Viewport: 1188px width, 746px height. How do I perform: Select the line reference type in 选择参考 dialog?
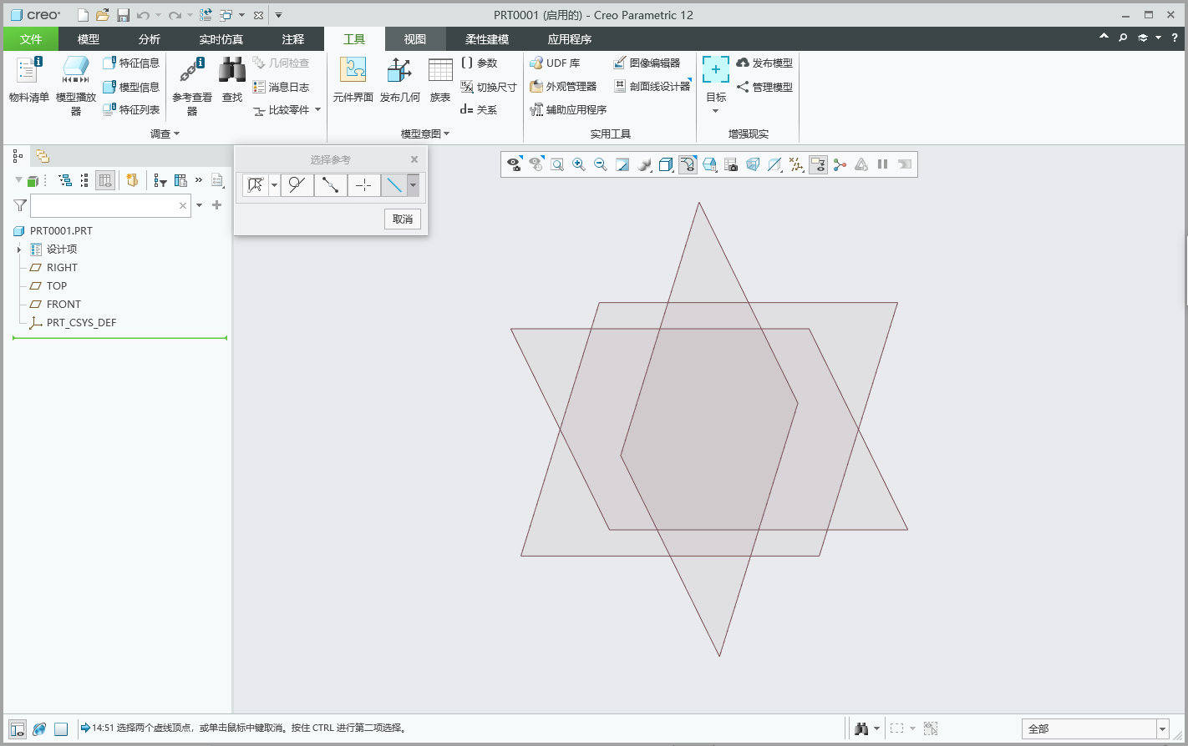pos(393,185)
